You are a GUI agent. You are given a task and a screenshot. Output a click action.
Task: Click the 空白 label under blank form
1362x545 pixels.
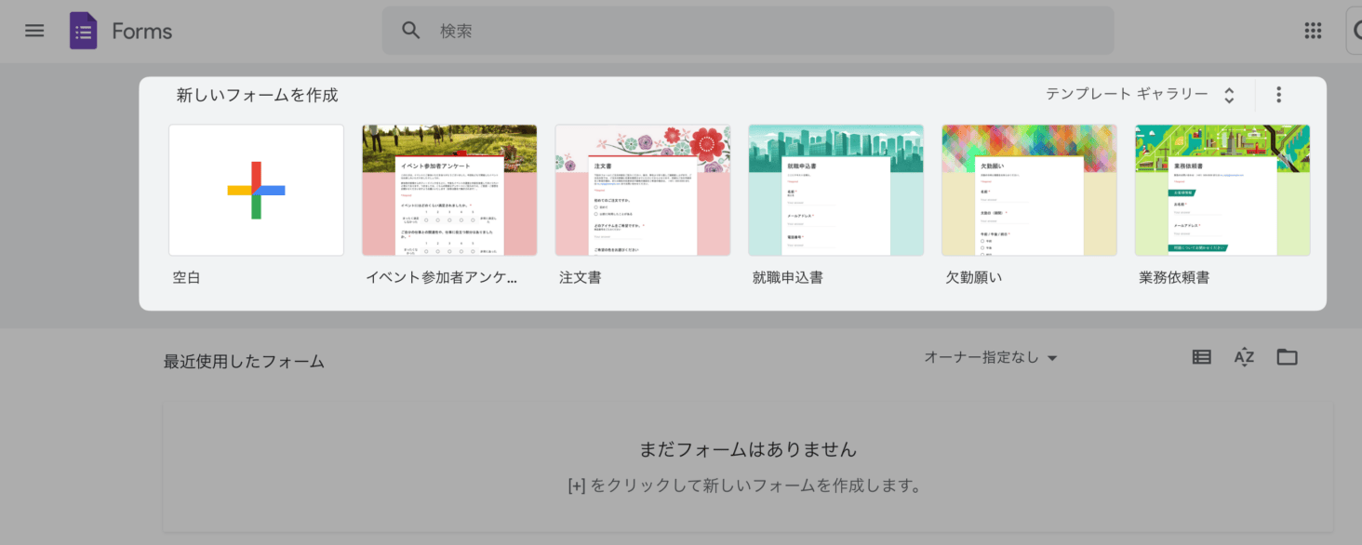[x=186, y=277]
